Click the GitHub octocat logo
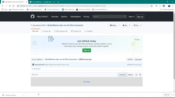The height and width of the screenshot is (98, 175). 33,16
